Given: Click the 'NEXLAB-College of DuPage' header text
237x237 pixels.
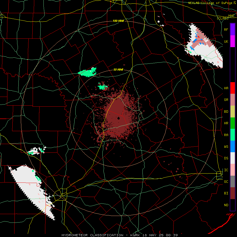Looking at the screenshot, I should [210, 3].
